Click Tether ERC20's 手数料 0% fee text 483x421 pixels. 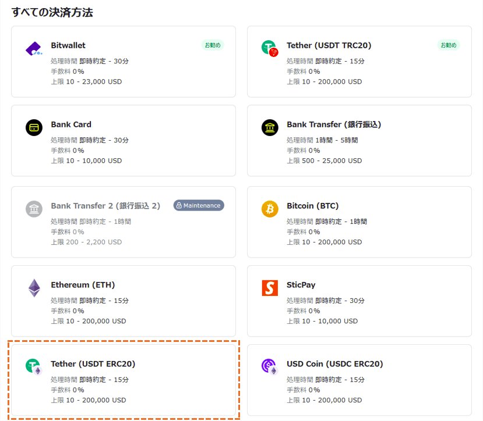pyautogui.click(x=68, y=390)
